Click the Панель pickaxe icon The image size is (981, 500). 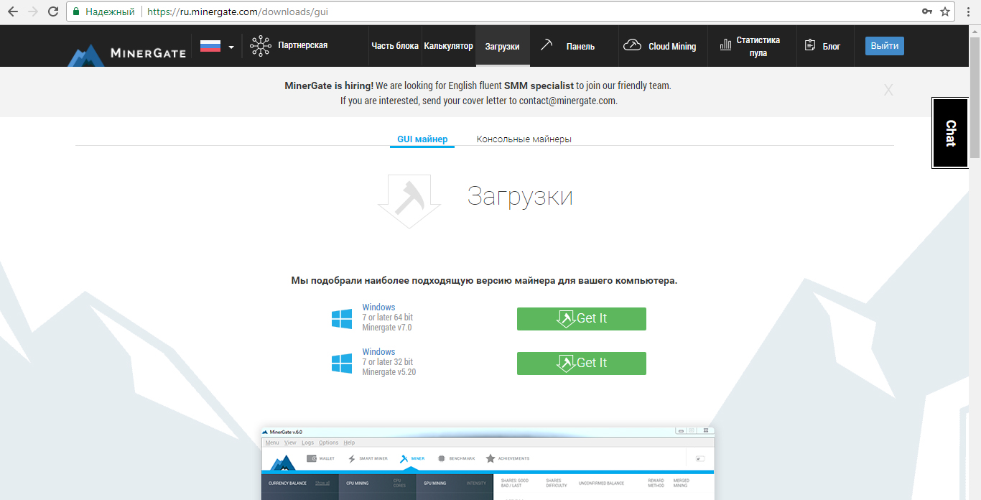pyautogui.click(x=547, y=46)
